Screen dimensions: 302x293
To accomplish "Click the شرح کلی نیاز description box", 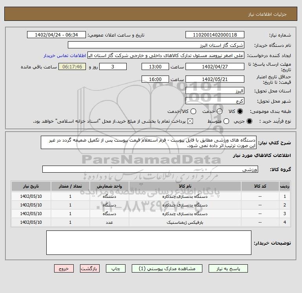I will coord(149,142).
